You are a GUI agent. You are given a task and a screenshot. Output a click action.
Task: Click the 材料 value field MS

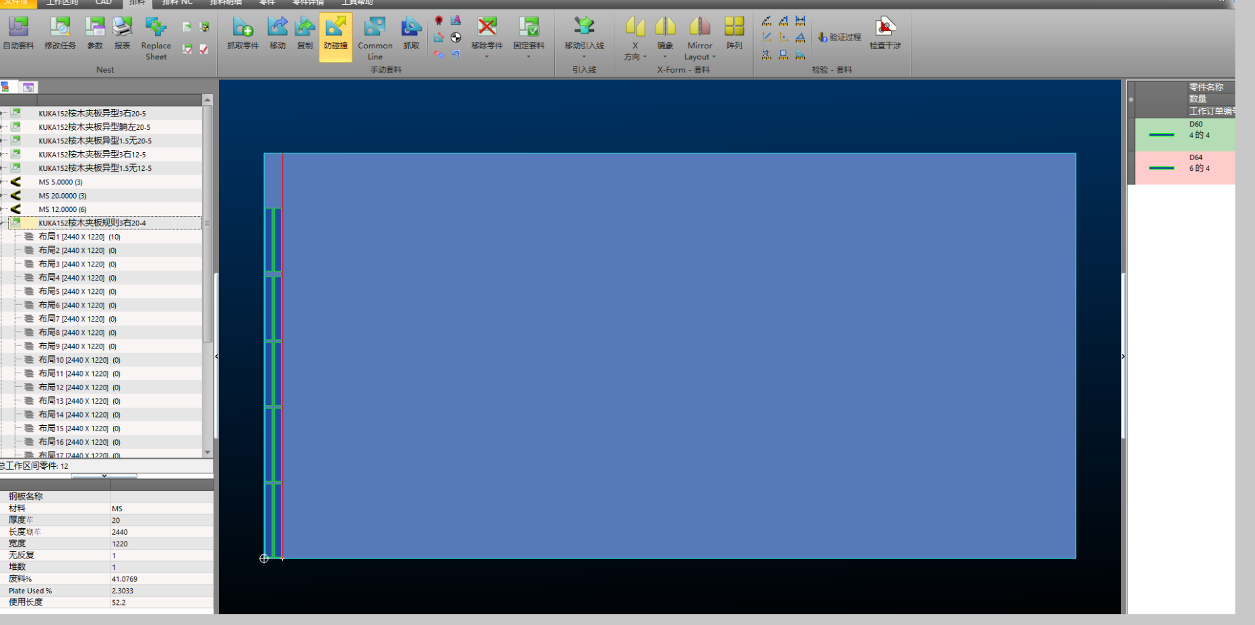[162, 509]
